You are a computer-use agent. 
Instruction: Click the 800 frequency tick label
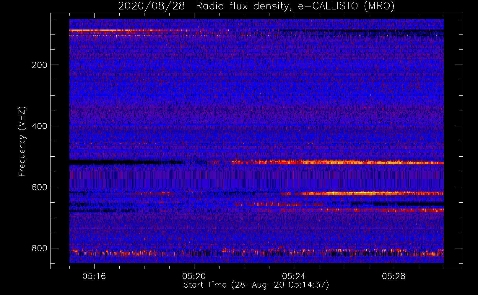point(40,249)
